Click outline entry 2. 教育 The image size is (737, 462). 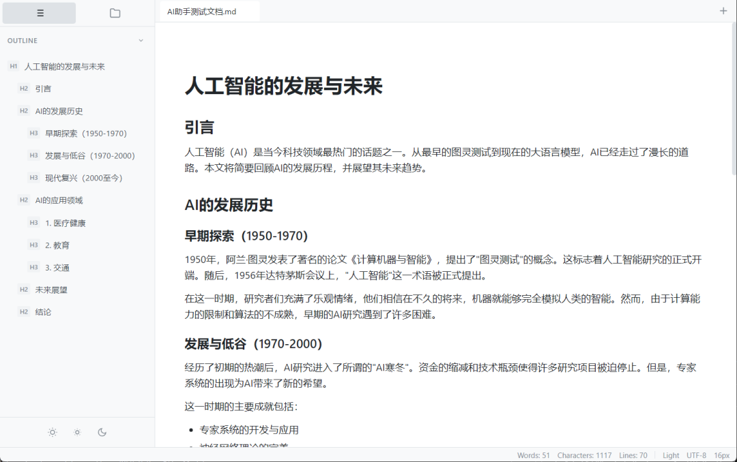(57, 245)
